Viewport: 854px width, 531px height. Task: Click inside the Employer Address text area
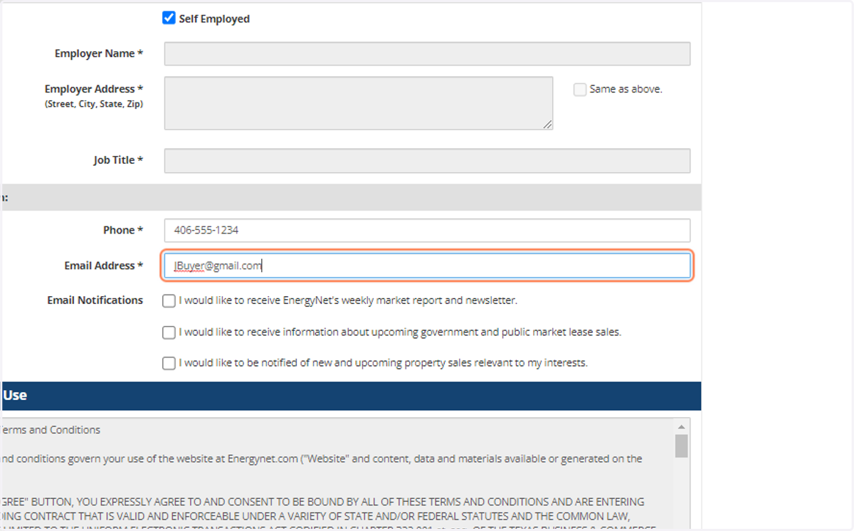point(359,103)
